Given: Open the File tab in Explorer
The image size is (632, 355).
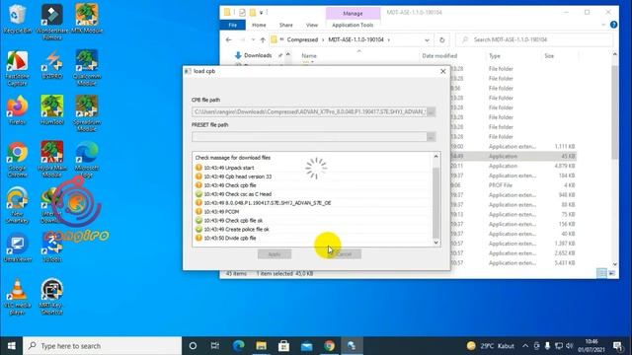Looking at the screenshot, I should point(233,25).
